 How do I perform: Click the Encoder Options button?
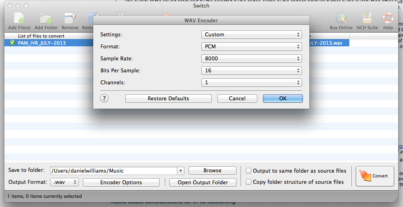pos(121,182)
